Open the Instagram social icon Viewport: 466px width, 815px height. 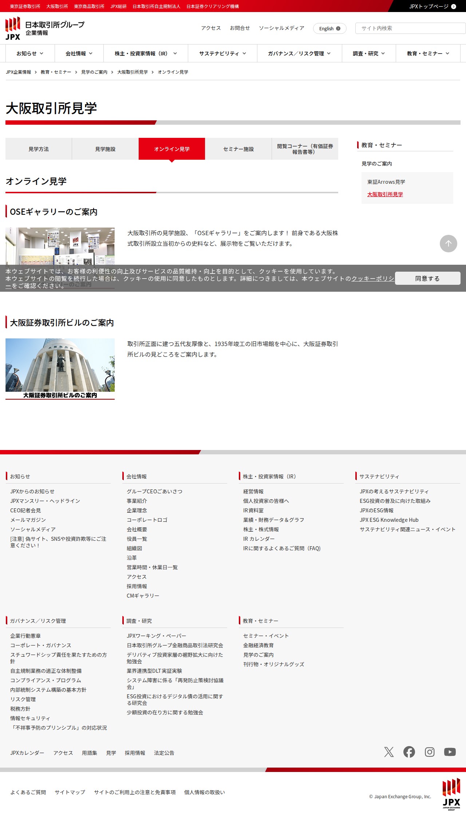[x=430, y=752]
